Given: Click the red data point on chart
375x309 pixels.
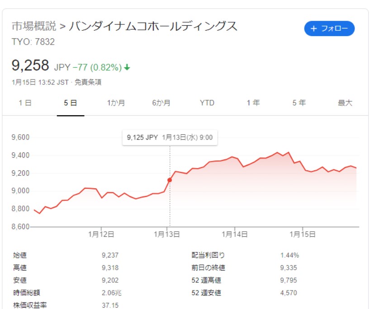Looking at the screenshot, I should tap(170, 180).
